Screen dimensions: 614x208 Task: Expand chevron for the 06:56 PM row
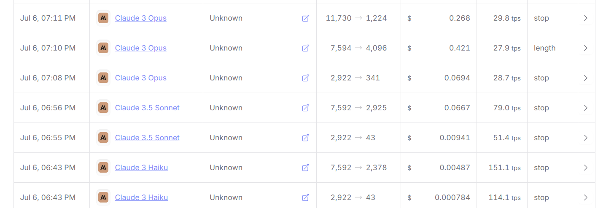click(585, 108)
